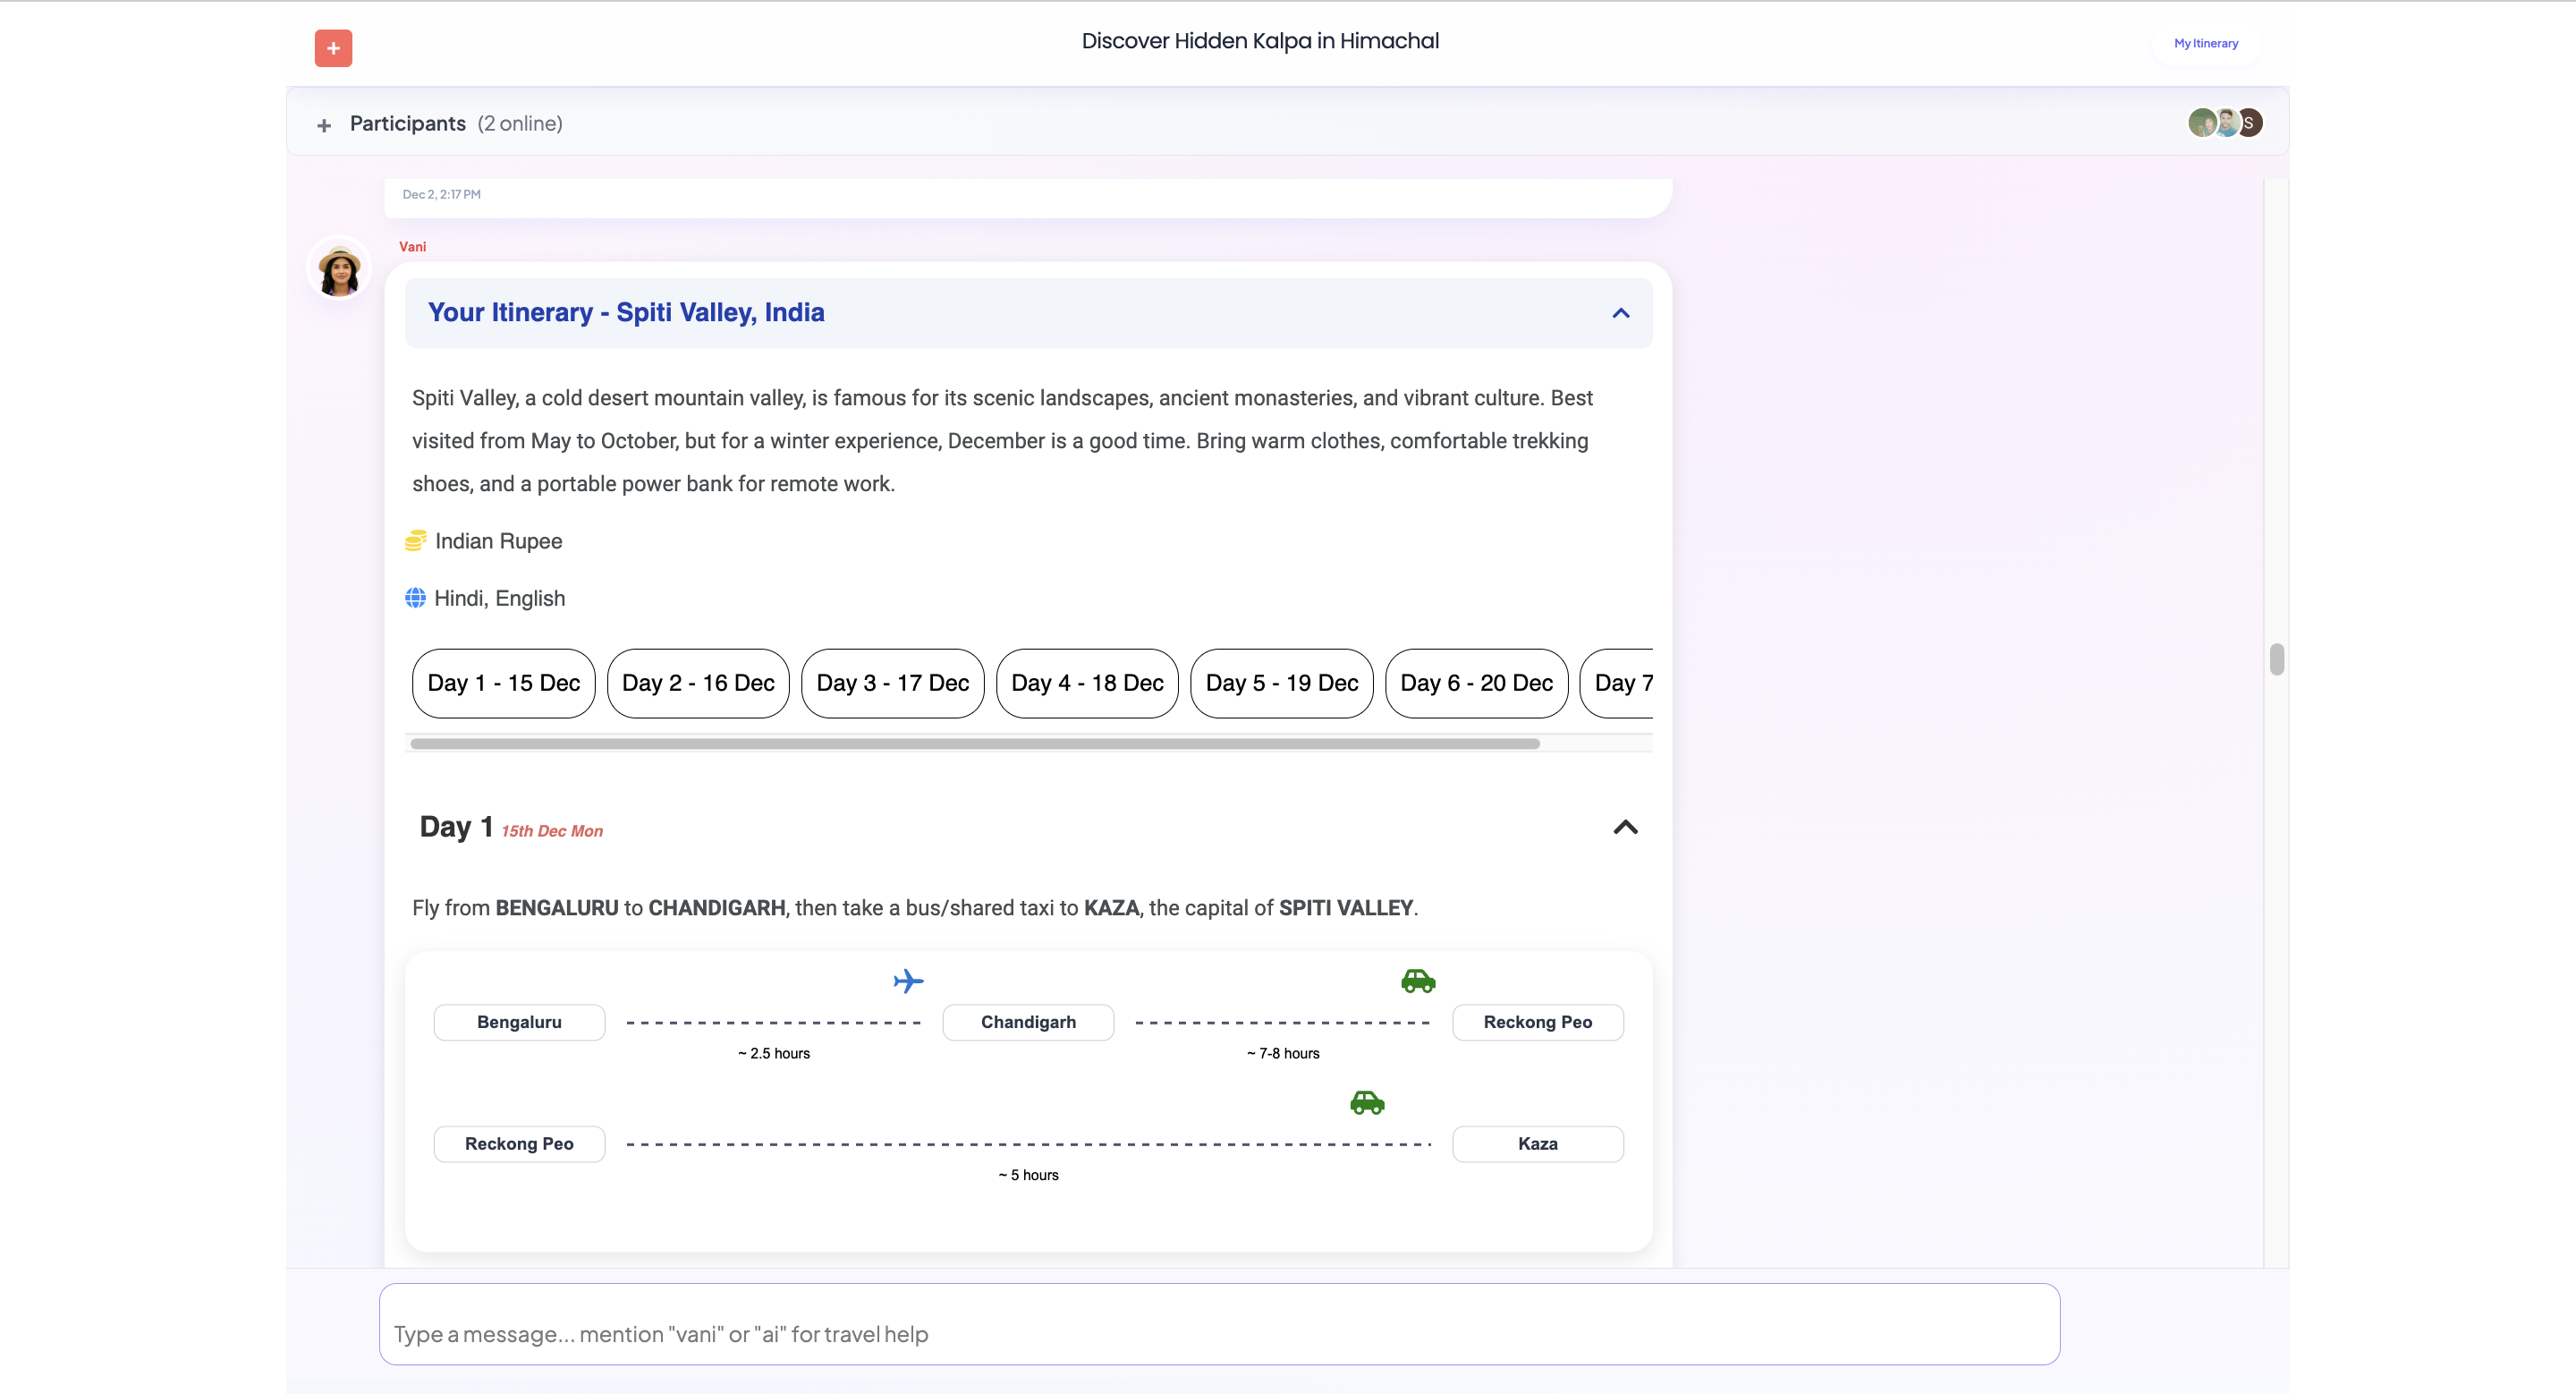Click the globe icon beside Hindi, English
Image resolution: width=2576 pixels, height=1394 pixels.
[416, 598]
